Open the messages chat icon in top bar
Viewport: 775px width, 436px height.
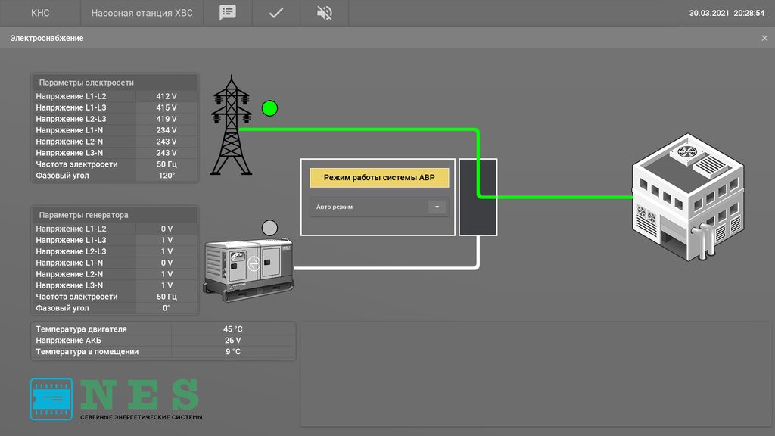[227, 13]
